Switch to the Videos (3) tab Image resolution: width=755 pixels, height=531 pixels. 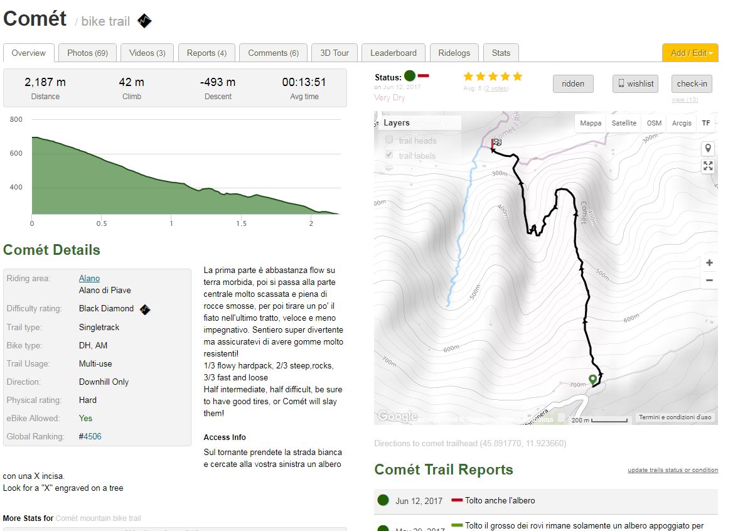point(147,53)
